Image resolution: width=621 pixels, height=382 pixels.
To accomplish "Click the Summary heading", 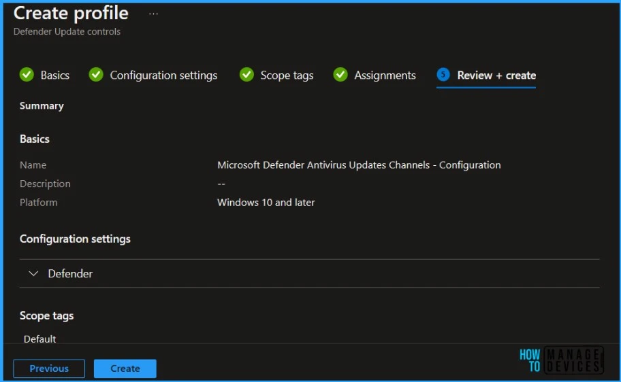I will click(x=42, y=106).
